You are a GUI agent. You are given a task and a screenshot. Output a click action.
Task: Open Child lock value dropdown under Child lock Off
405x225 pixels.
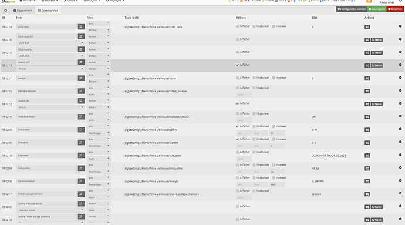(x=50, y=43)
